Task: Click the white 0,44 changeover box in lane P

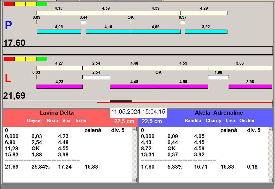Action: click(83, 22)
